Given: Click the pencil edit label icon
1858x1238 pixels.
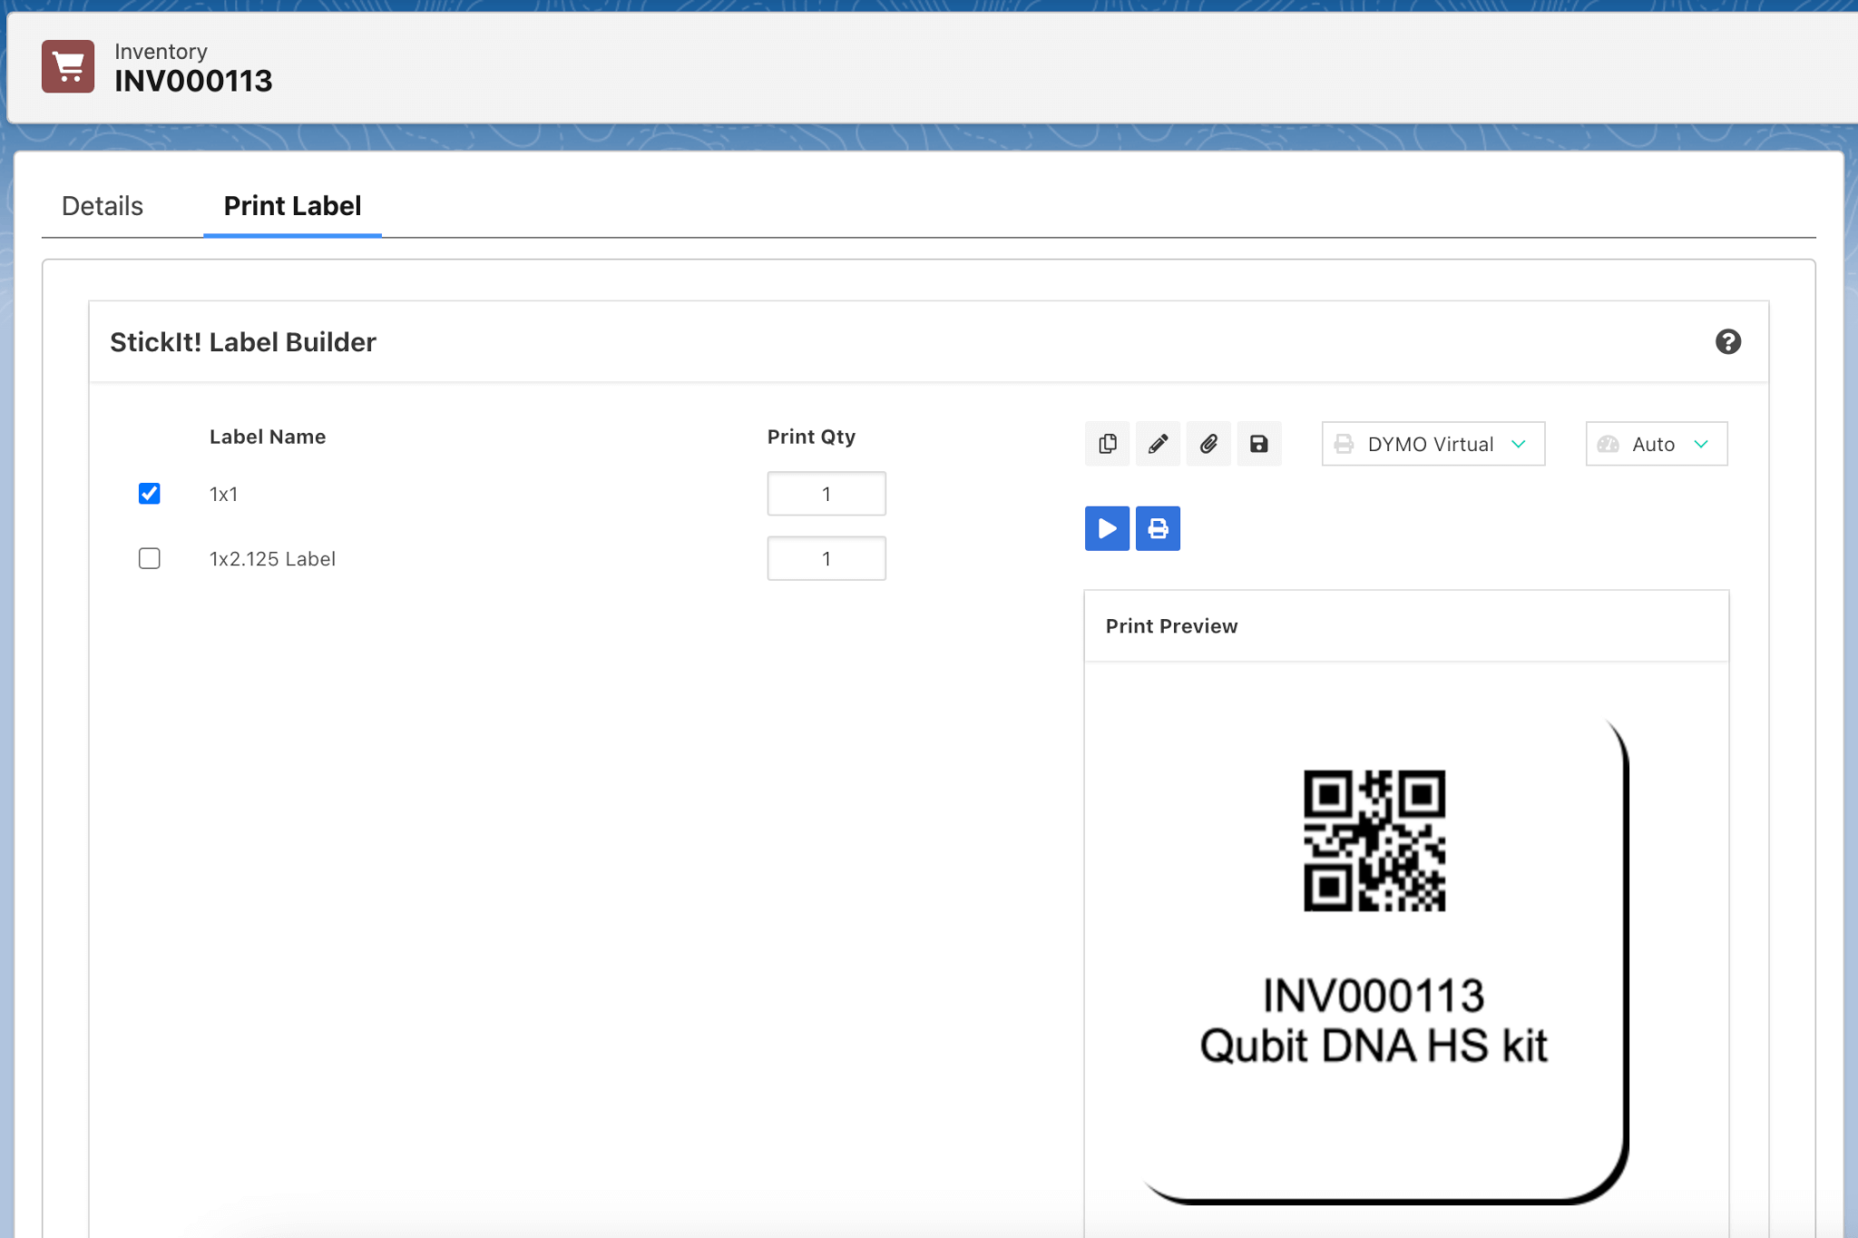Looking at the screenshot, I should pos(1158,444).
